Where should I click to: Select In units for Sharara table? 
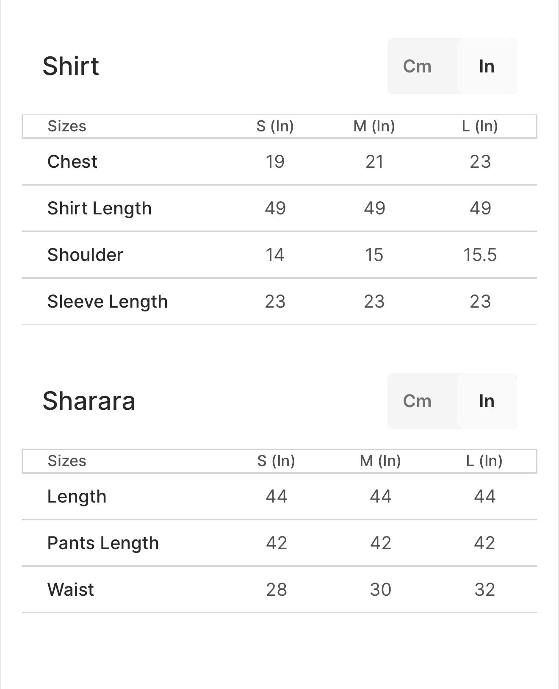(487, 401)
